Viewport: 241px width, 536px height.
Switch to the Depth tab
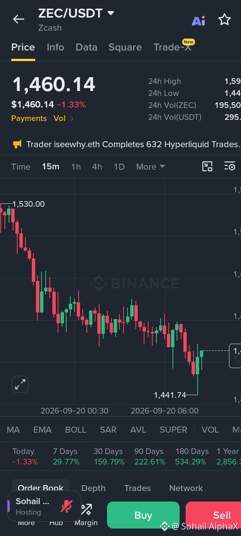click(x=93, y=488)
